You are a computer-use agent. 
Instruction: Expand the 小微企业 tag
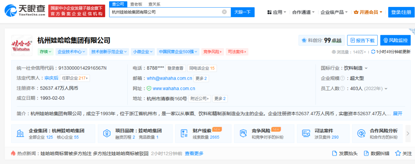coord(143,52)
